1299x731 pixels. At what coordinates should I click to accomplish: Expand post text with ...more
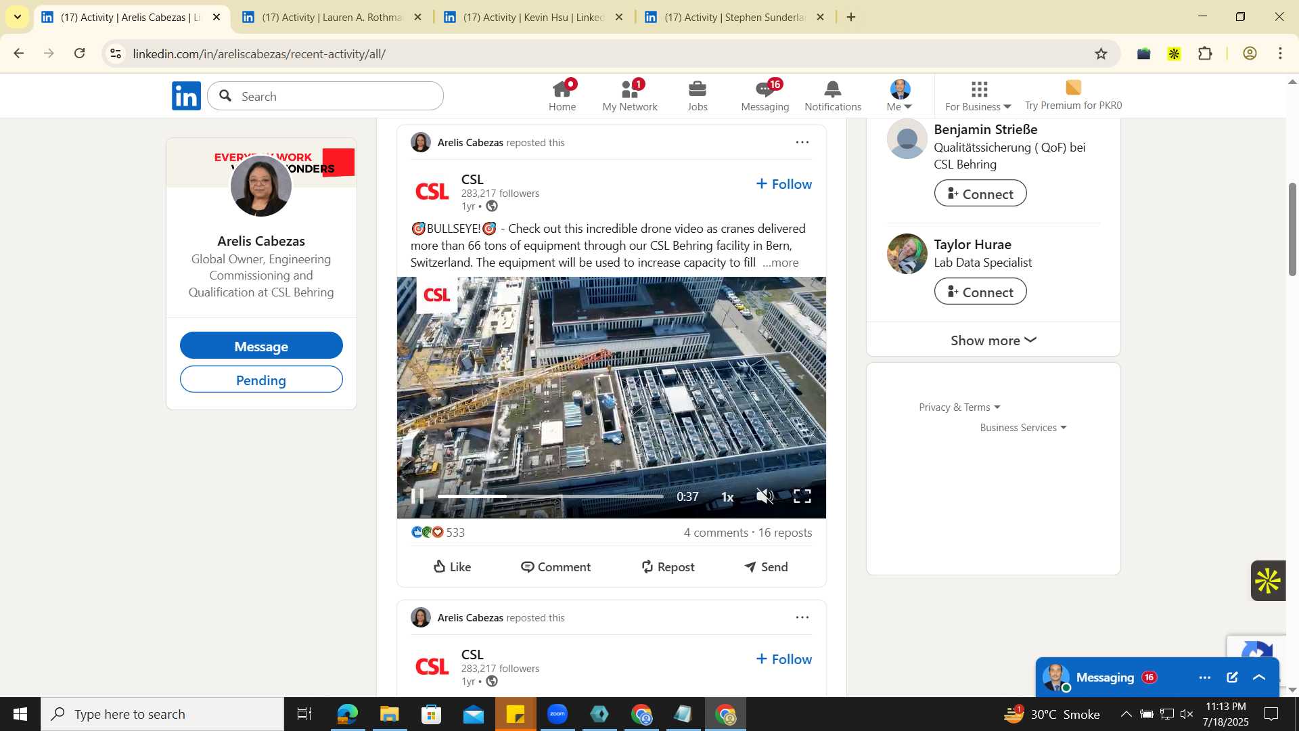[780, 263]
